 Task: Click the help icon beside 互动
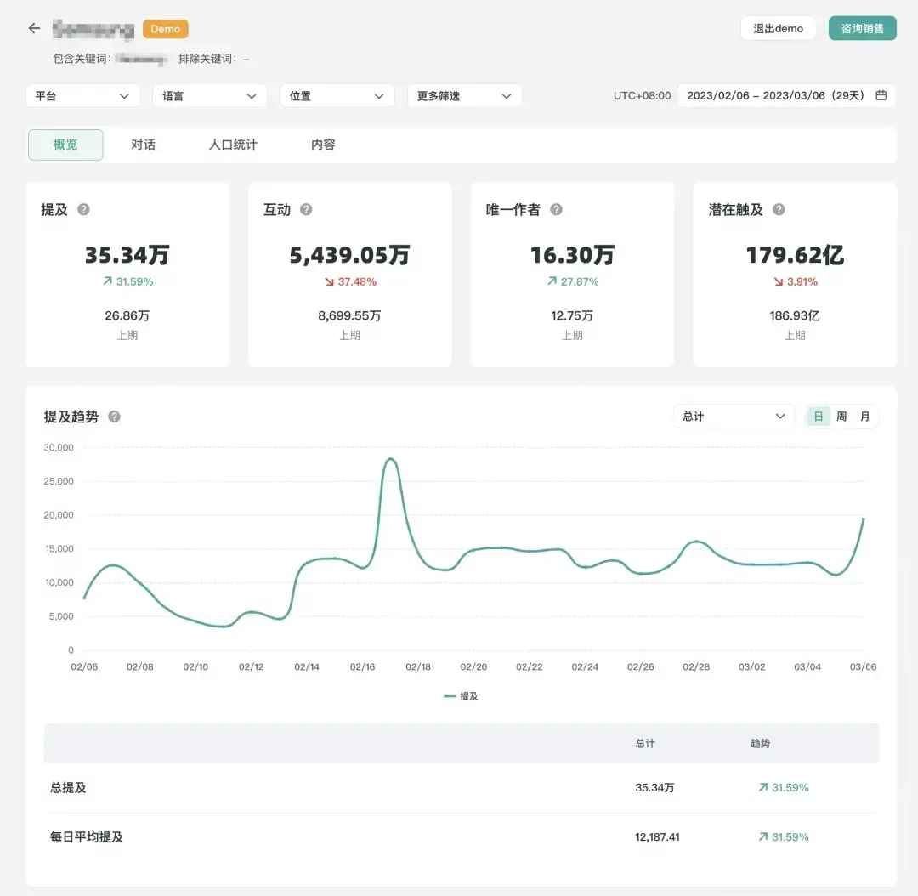point(306,210)
